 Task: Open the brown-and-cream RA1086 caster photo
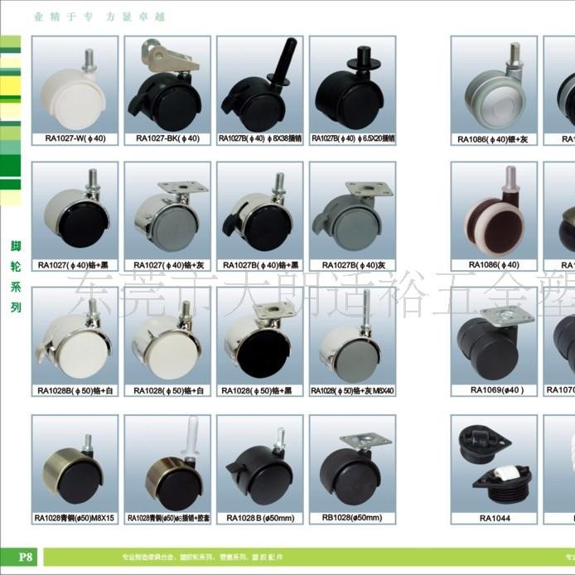click(494, 210)
